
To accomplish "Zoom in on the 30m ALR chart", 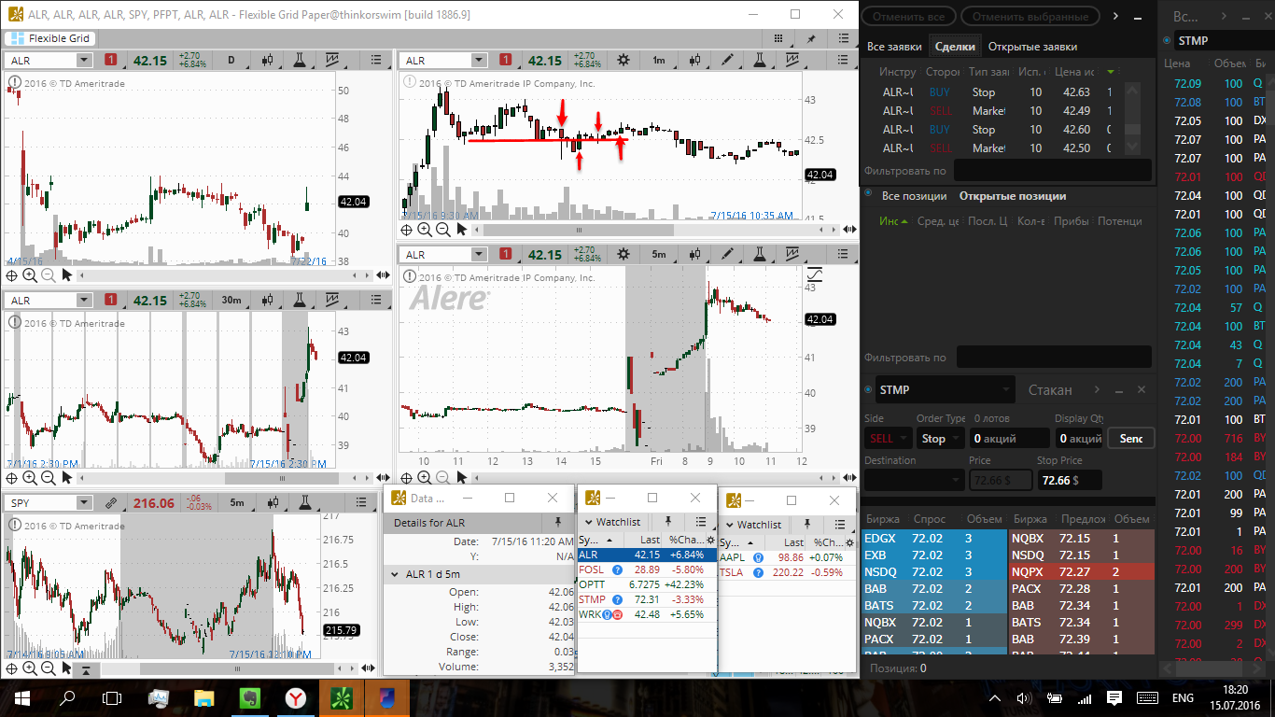I will click(30, 477).
